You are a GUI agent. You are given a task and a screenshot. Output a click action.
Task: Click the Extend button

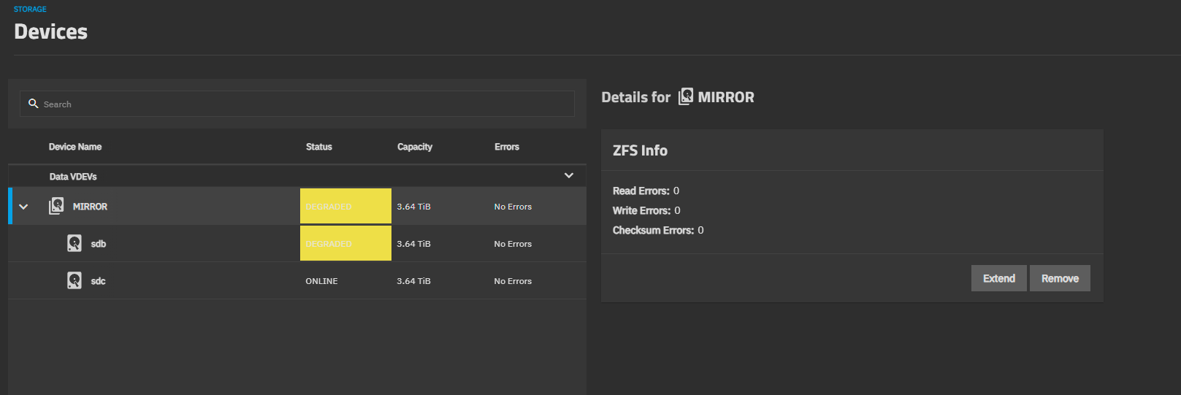point(999,278)
